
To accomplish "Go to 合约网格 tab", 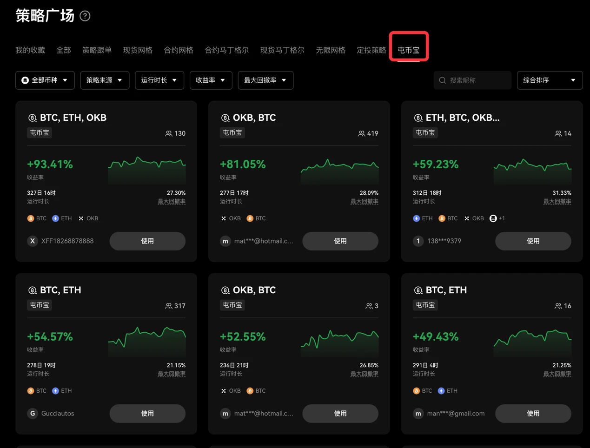I will coord(179,50).
